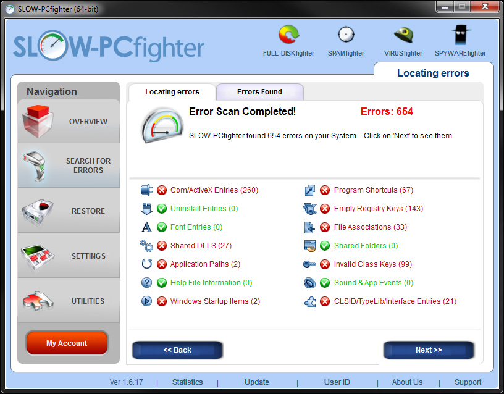Click the Overview red cube icon
This screenshot has width=504, height=394.
pos(38,121)
